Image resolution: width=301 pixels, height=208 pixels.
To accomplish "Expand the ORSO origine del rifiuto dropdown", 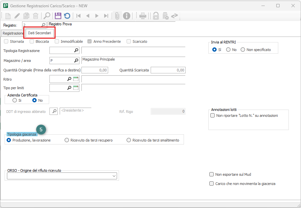I will [114, 176].
